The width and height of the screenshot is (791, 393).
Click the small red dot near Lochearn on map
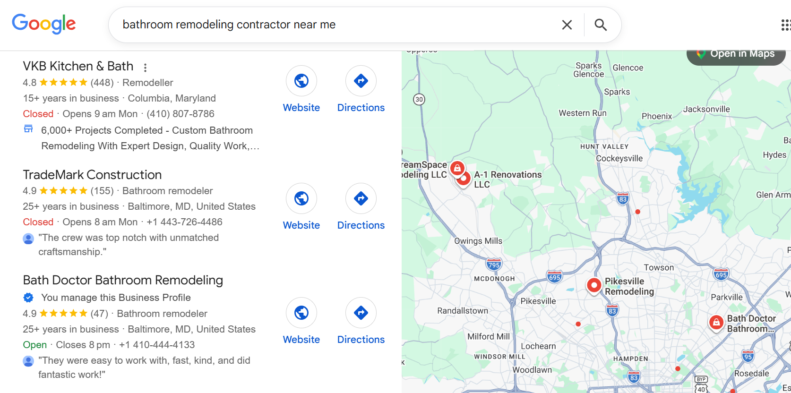[x=578, y=324]
